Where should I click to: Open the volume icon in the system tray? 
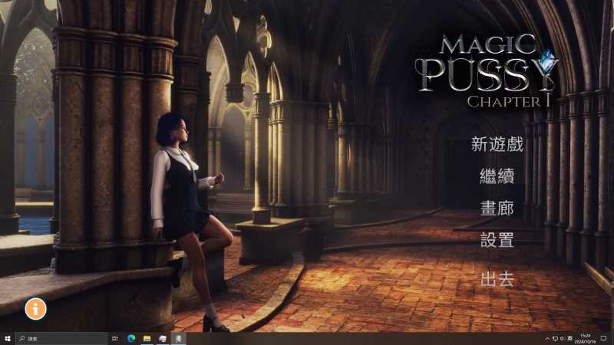point(562,339)
